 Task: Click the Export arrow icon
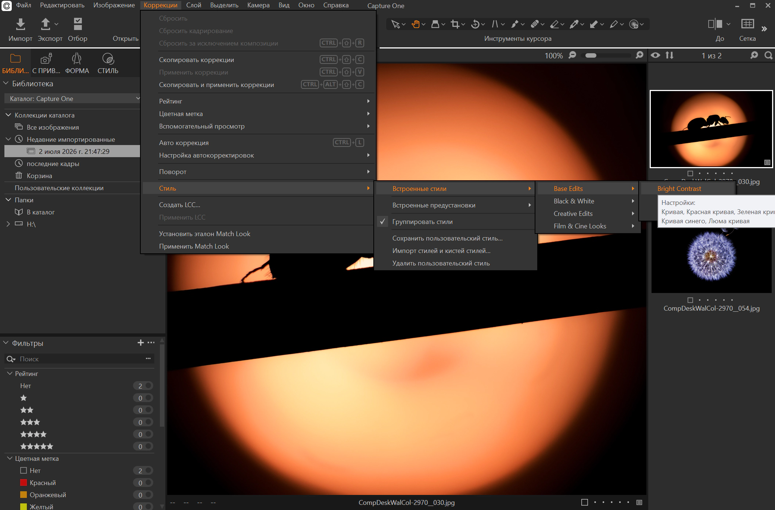click(x=45, y=24)
